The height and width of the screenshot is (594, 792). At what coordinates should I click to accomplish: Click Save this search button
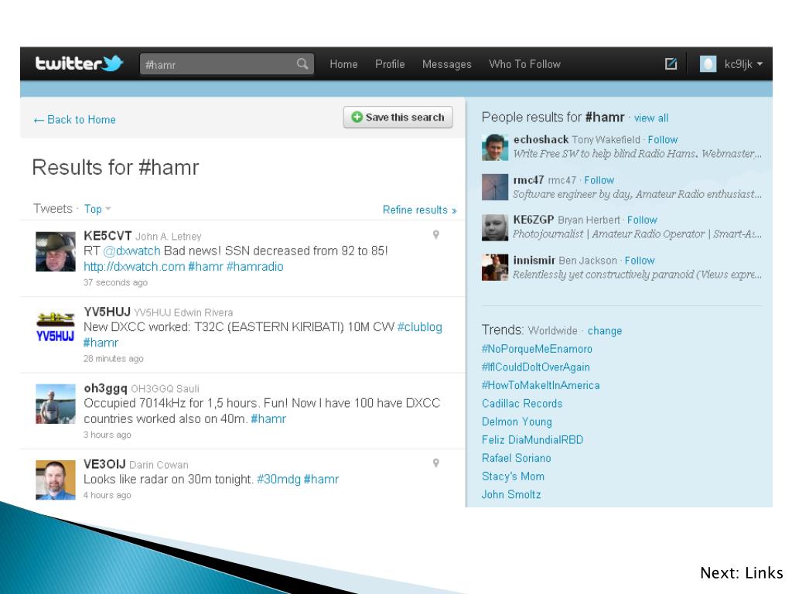coord(398,118)
